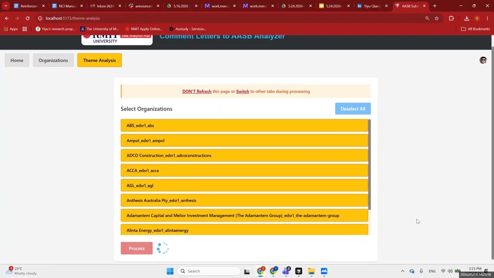Switch to the NCI Manual tab
Image resolution: width=494 pixels, height=278 pixels.
pyautogui.click(x=67, y=6)
